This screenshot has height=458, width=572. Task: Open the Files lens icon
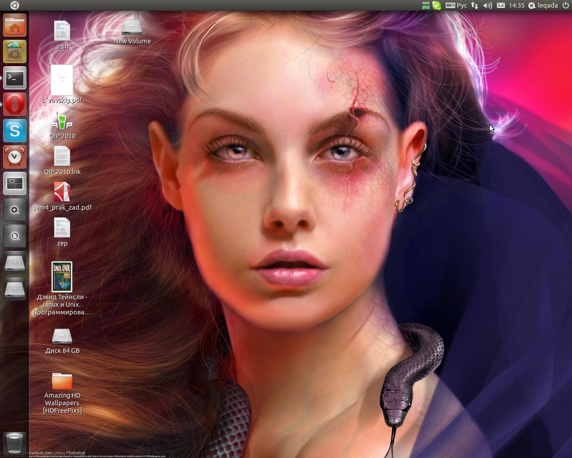(15, 236)
